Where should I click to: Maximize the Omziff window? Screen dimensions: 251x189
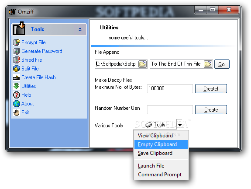213,10
